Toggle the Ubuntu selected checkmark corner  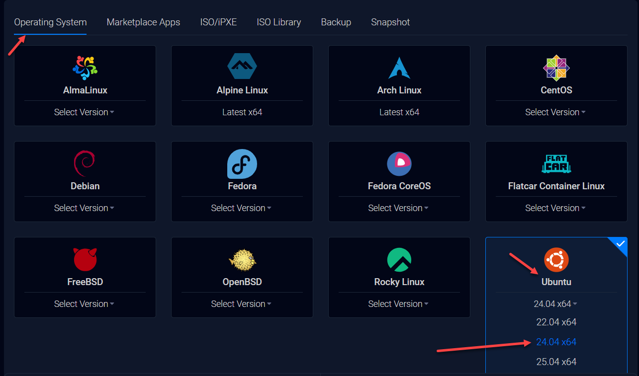[620, 244]
